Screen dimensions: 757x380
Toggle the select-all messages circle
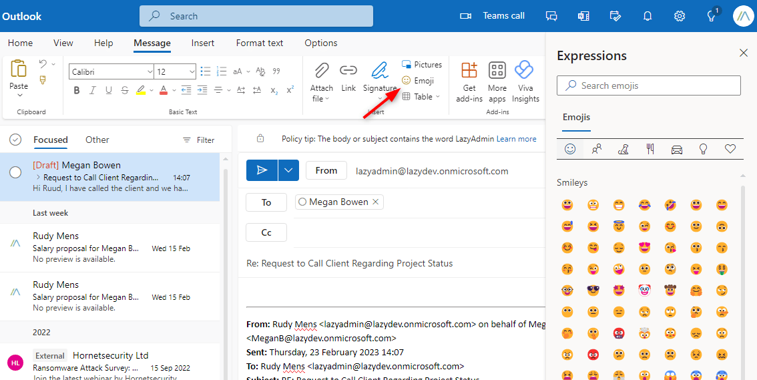pos(15,140)
